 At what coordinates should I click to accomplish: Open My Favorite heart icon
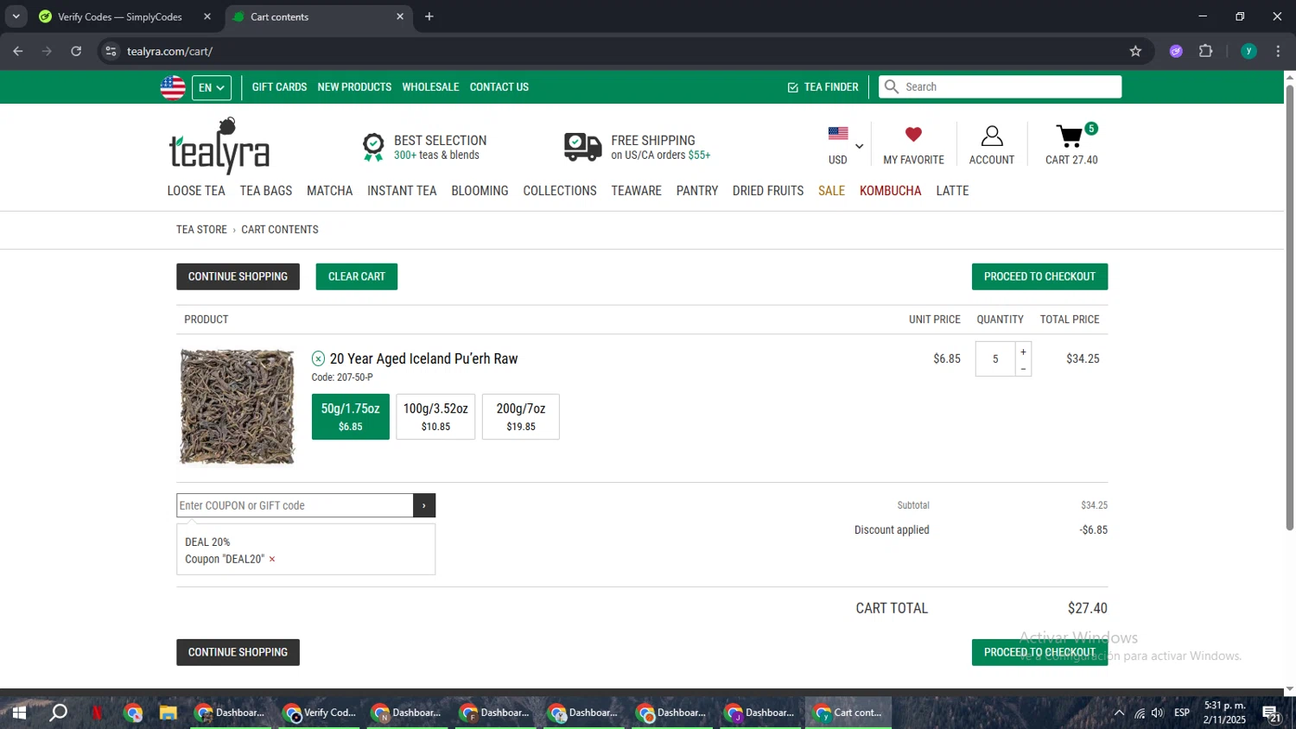913,134
